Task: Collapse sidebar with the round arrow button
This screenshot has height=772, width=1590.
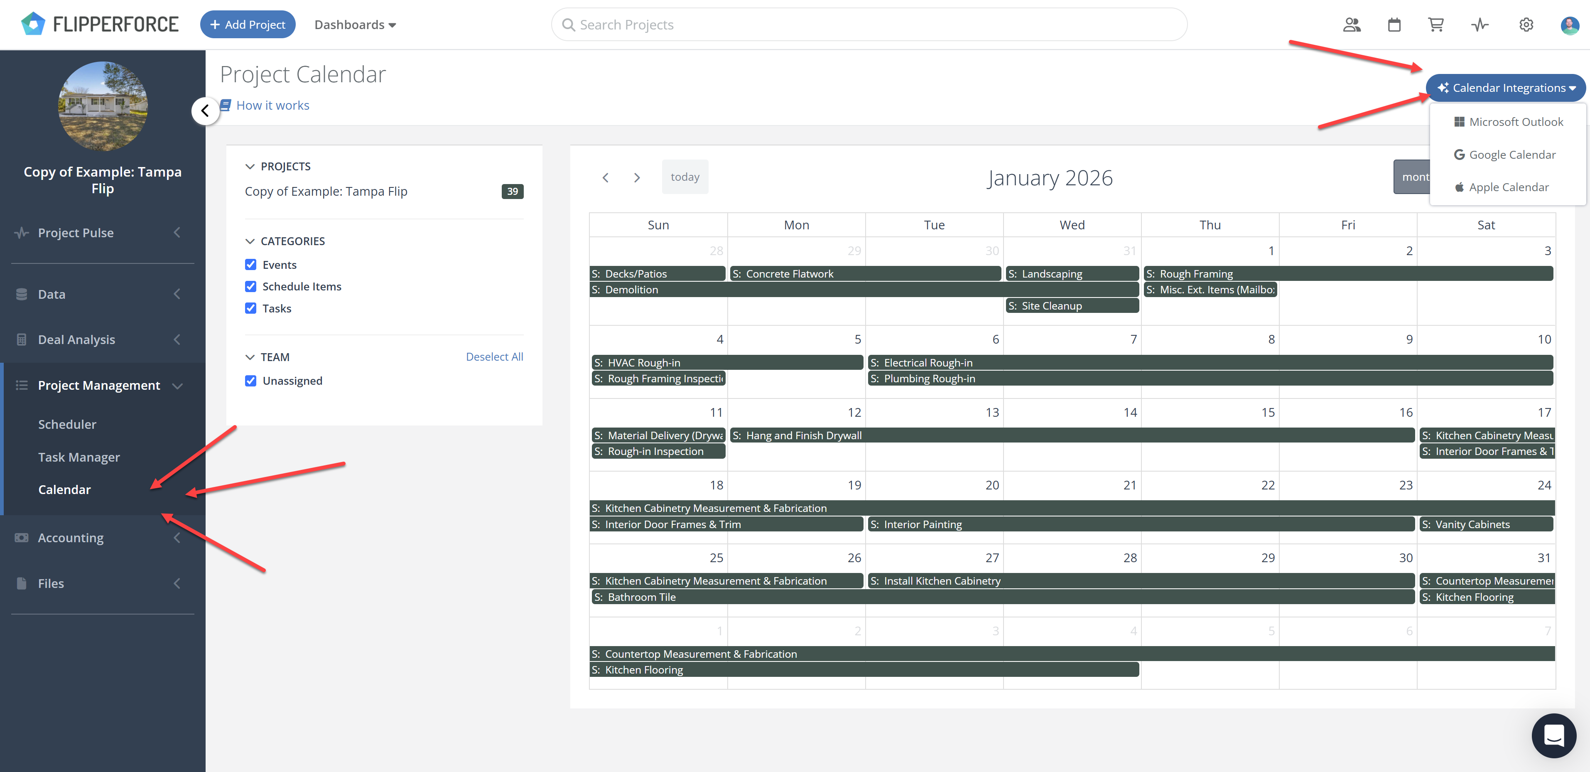Action: coord(206,111)
